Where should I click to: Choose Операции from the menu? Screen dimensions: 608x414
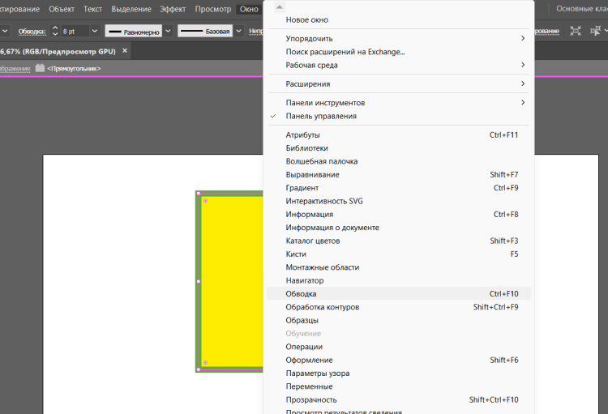tap(399, 347)
